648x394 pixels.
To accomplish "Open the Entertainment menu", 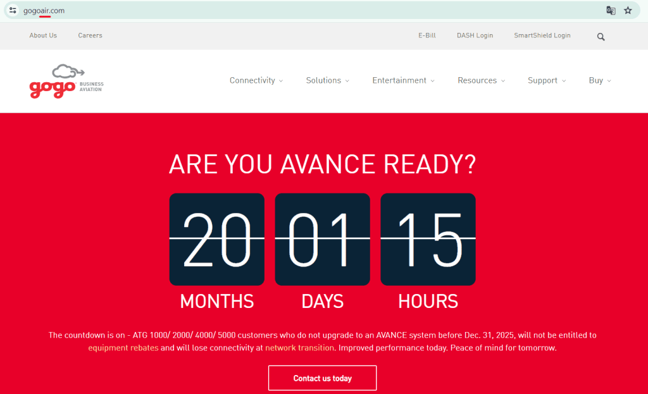I will [x=403, y=80].
